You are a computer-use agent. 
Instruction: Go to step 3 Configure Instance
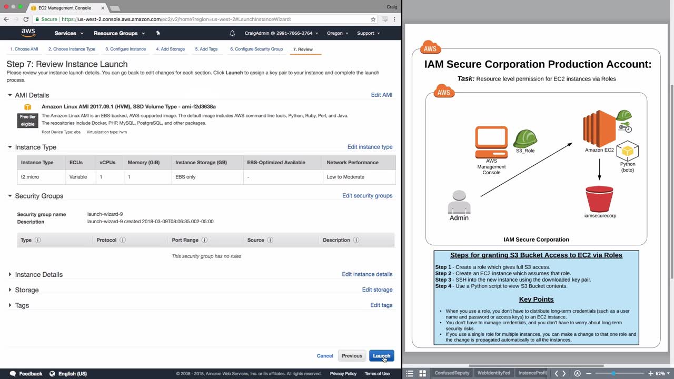pyautogui.click(x=125, y=49)
